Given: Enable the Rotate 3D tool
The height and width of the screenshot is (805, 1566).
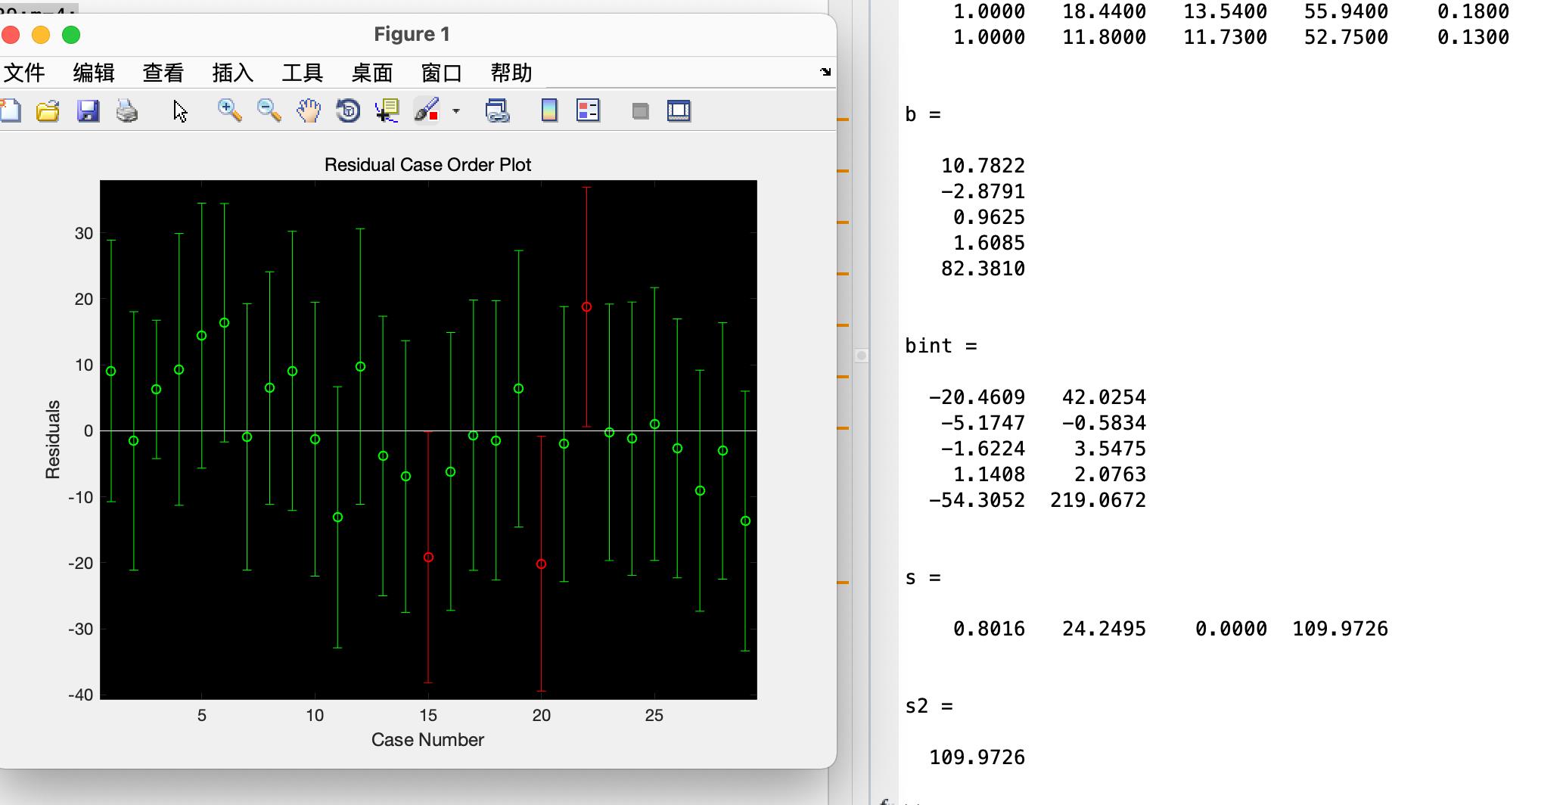Looking at the screenshot, I should [x=348, y=111].
